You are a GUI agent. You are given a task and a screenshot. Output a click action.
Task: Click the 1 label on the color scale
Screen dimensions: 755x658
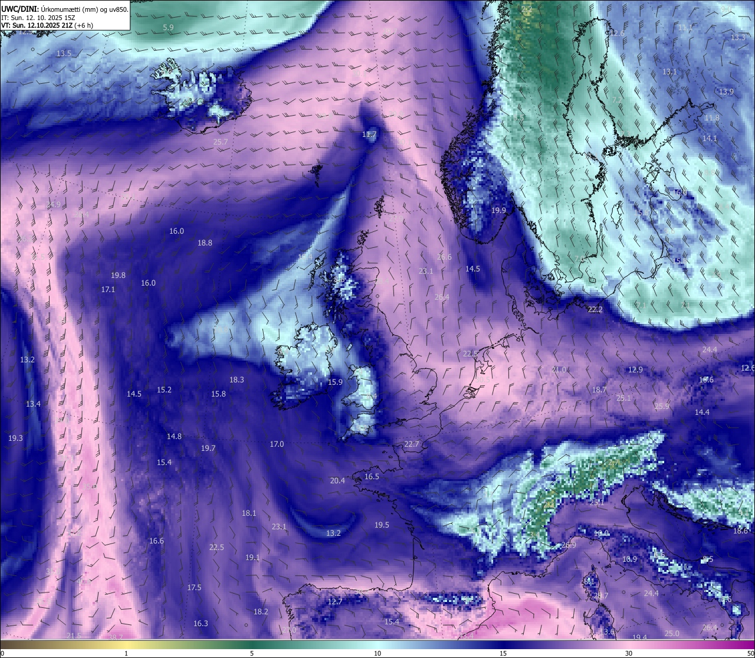(x=126, y=653)
